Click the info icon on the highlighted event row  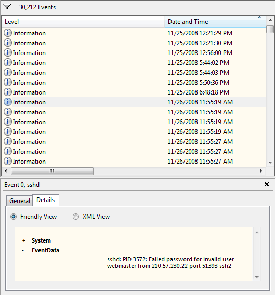[8, 102]
